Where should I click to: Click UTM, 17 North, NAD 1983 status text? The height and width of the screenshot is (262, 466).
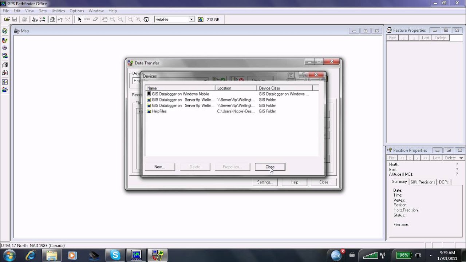(x=33, y=246)
